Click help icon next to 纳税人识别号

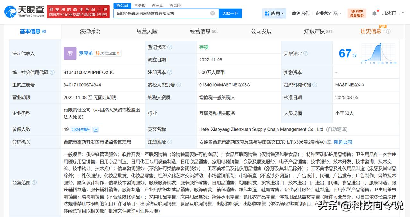pyautogui.click(x=179, y=85)
